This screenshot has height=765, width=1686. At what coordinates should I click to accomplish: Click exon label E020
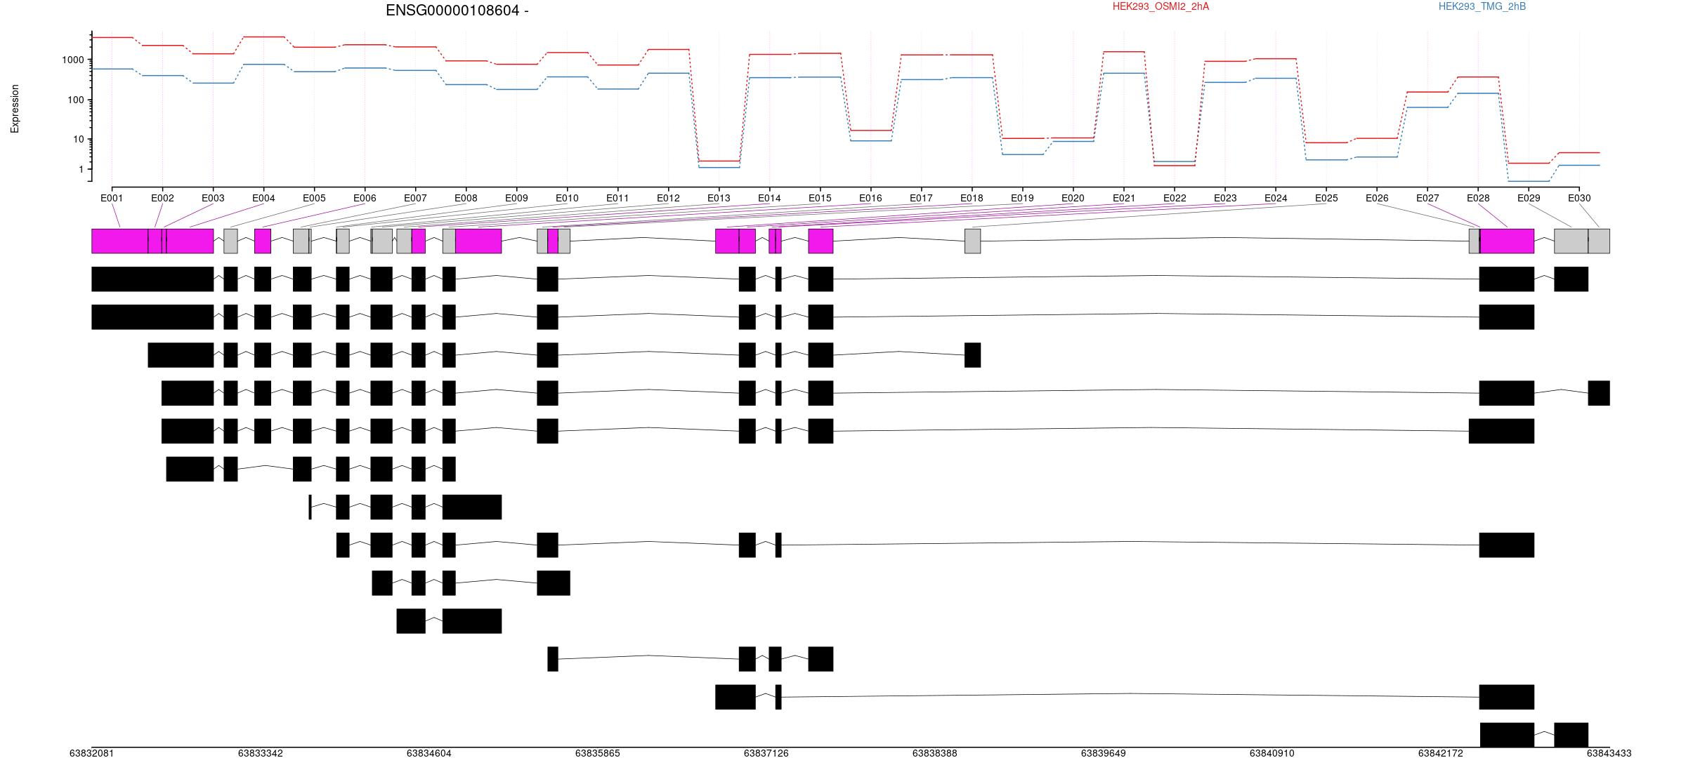tap(1073, 198)
